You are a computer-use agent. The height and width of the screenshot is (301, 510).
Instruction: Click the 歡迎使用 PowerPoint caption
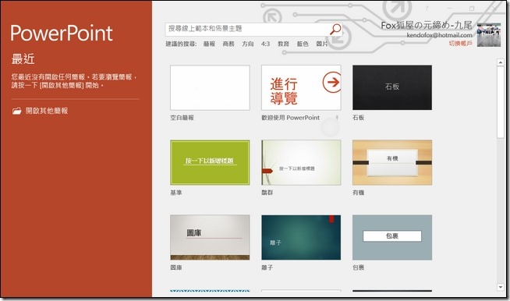291,118
